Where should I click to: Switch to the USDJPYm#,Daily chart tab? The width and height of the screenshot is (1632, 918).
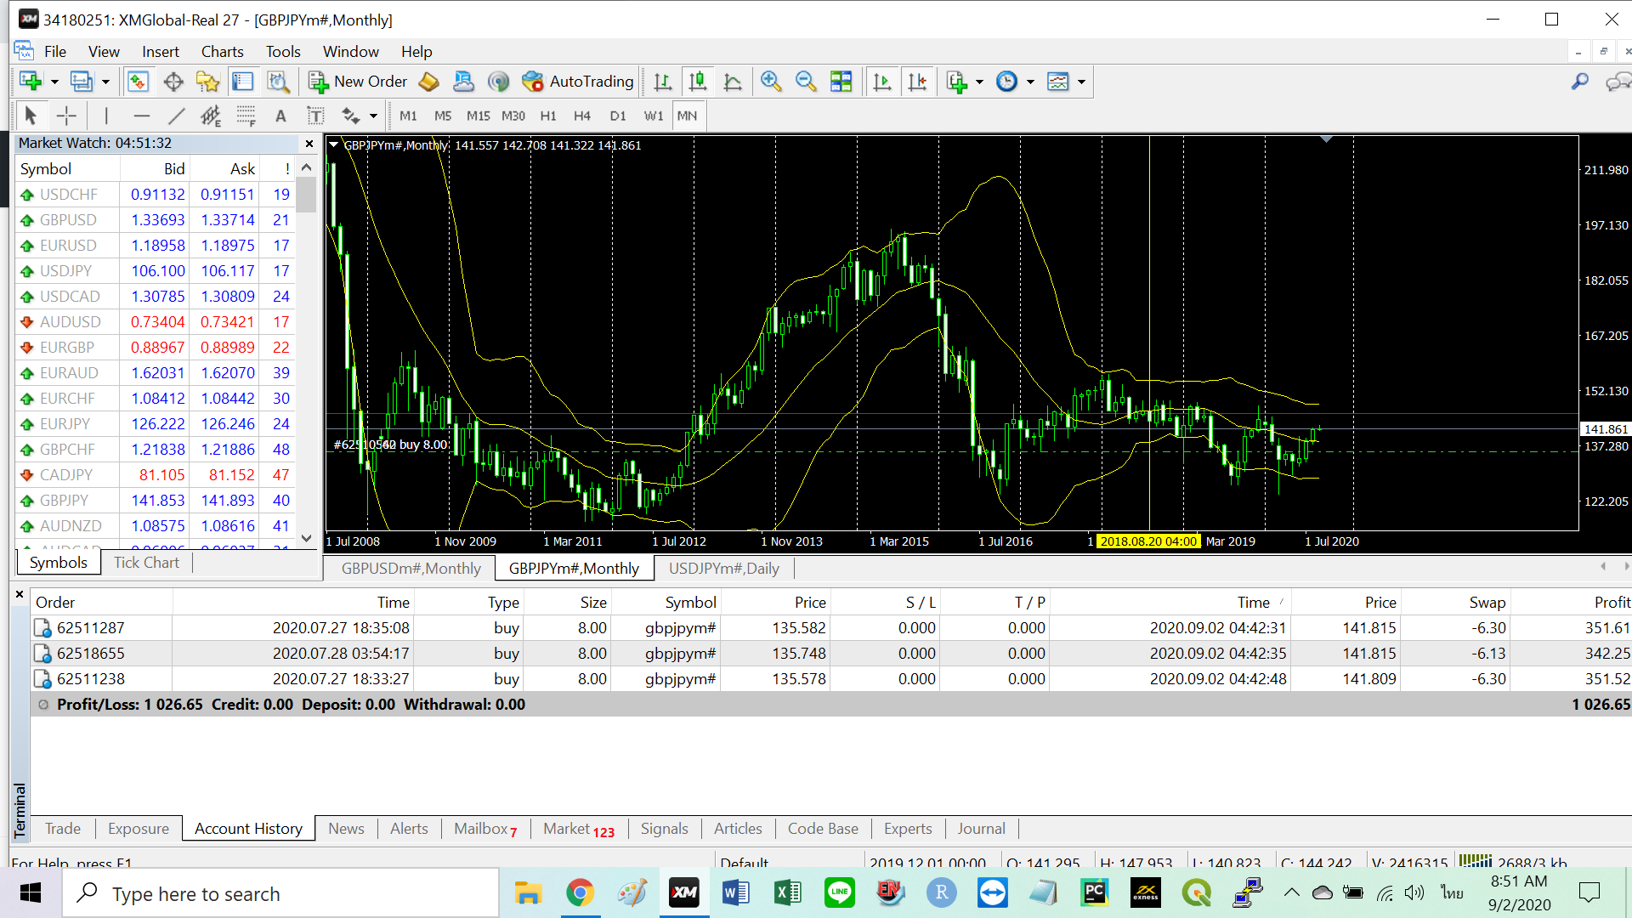[x=723, y=569]
